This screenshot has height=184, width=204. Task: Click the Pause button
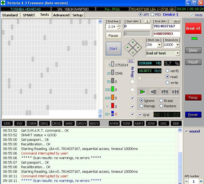(x=113, y=35)
